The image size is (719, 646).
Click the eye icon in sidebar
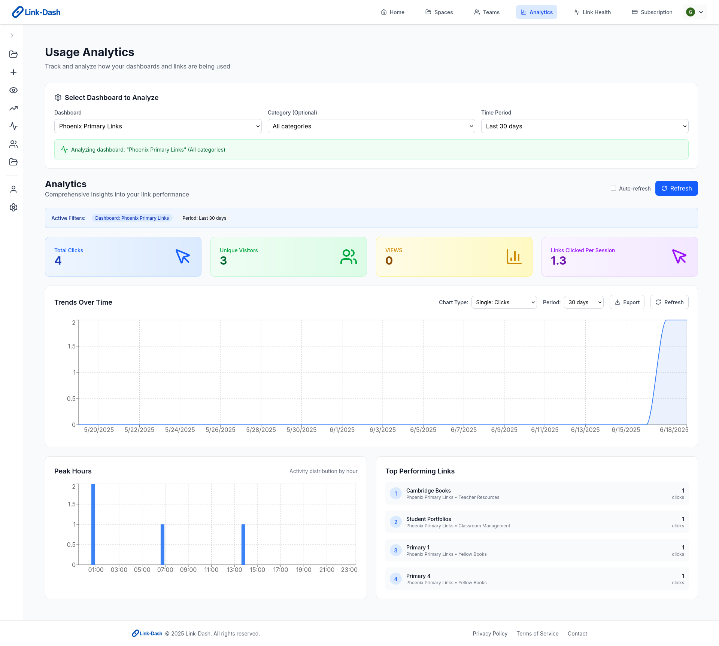pyautogui.click(x=13, y=90)
